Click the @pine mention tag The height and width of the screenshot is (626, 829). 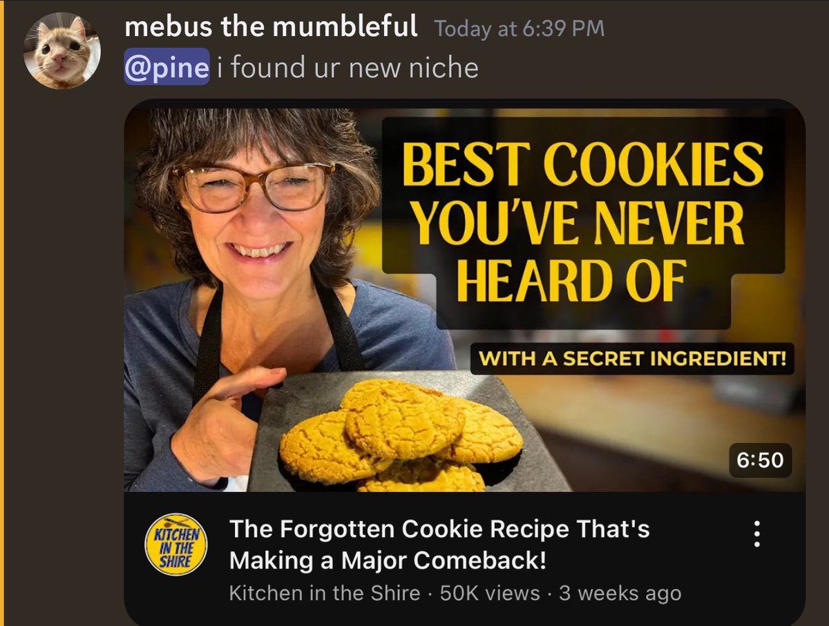point(166,67)
